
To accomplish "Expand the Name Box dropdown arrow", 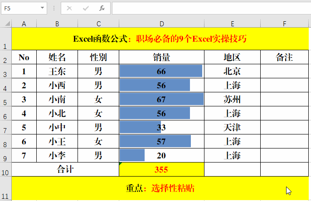I will (x=42, y=8).
